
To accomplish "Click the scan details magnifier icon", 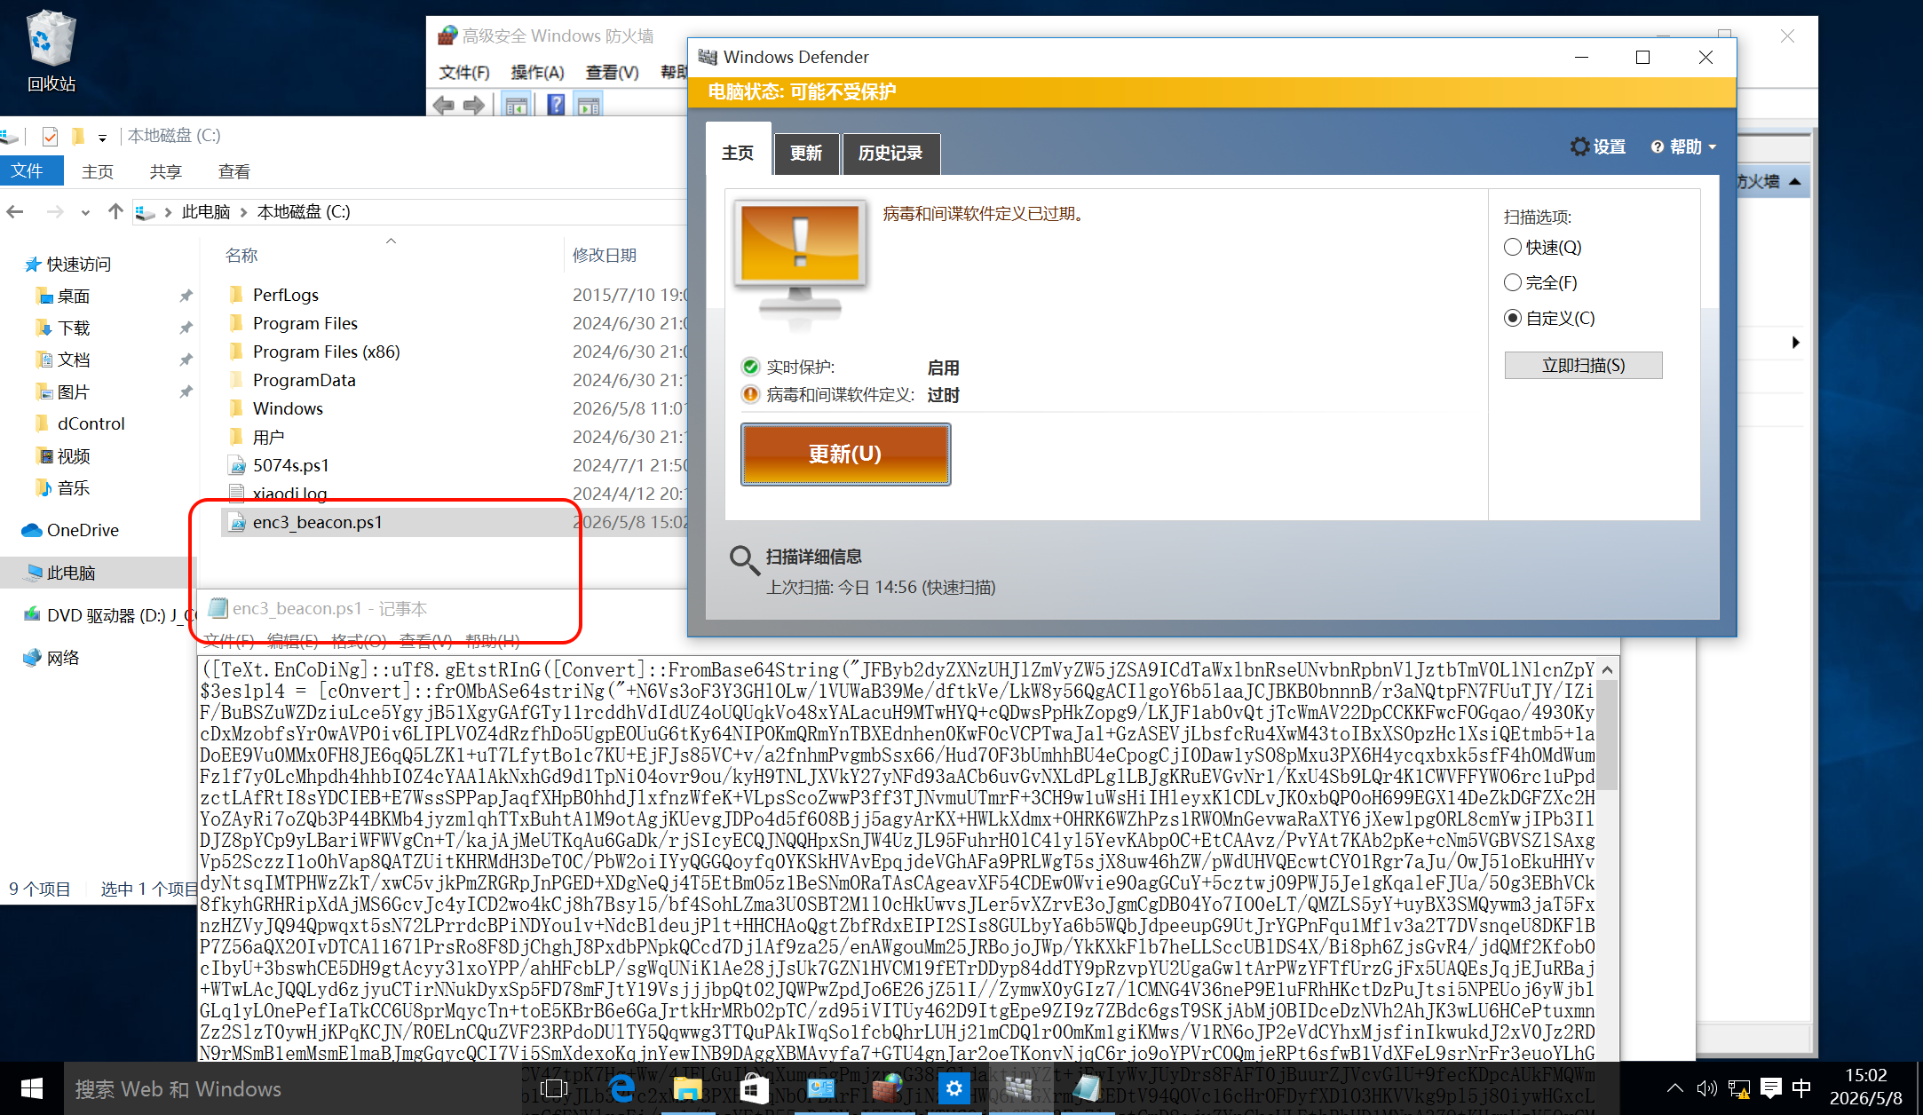I will [x=744, y=561].
